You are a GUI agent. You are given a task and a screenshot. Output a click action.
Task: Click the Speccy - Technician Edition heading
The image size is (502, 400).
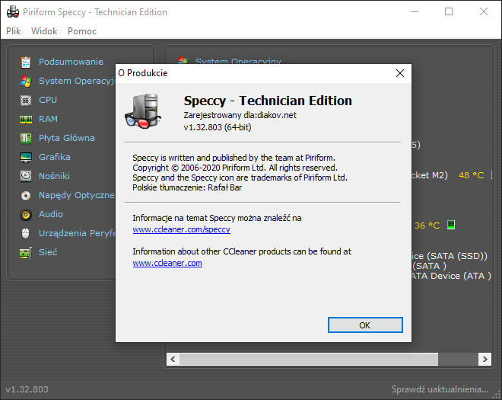pos(268,101)
